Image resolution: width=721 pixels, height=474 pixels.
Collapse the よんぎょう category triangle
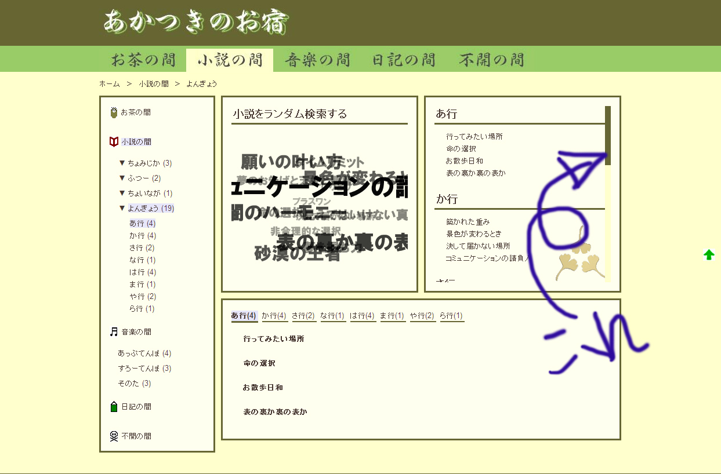122,208
